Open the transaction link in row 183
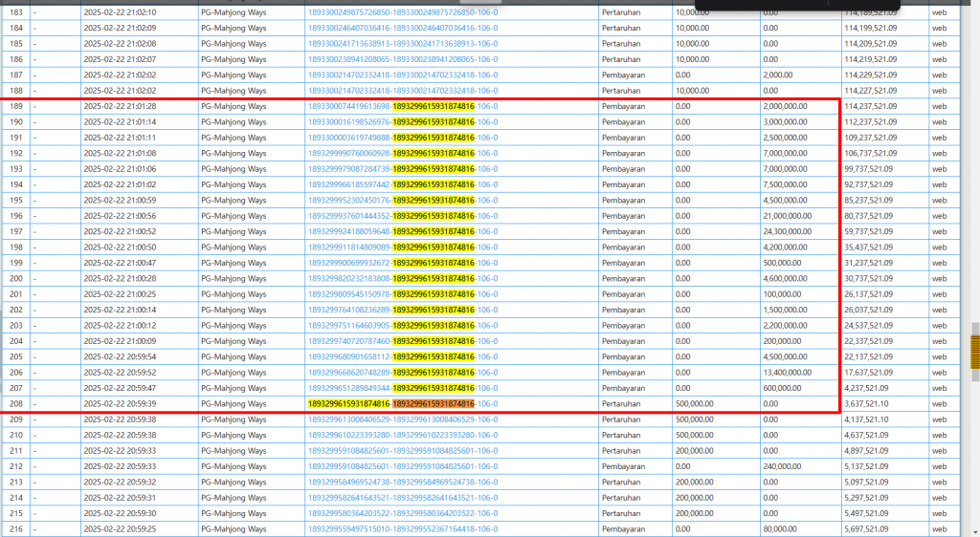 pos(402,11)
